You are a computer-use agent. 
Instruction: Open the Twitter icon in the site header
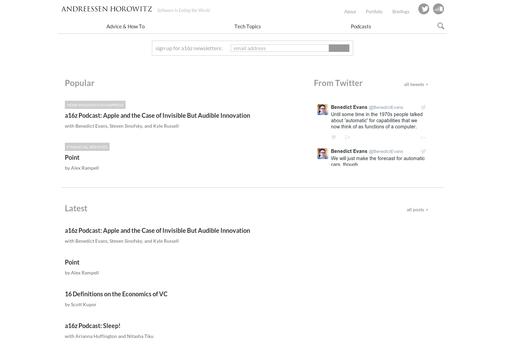[424, 9]
